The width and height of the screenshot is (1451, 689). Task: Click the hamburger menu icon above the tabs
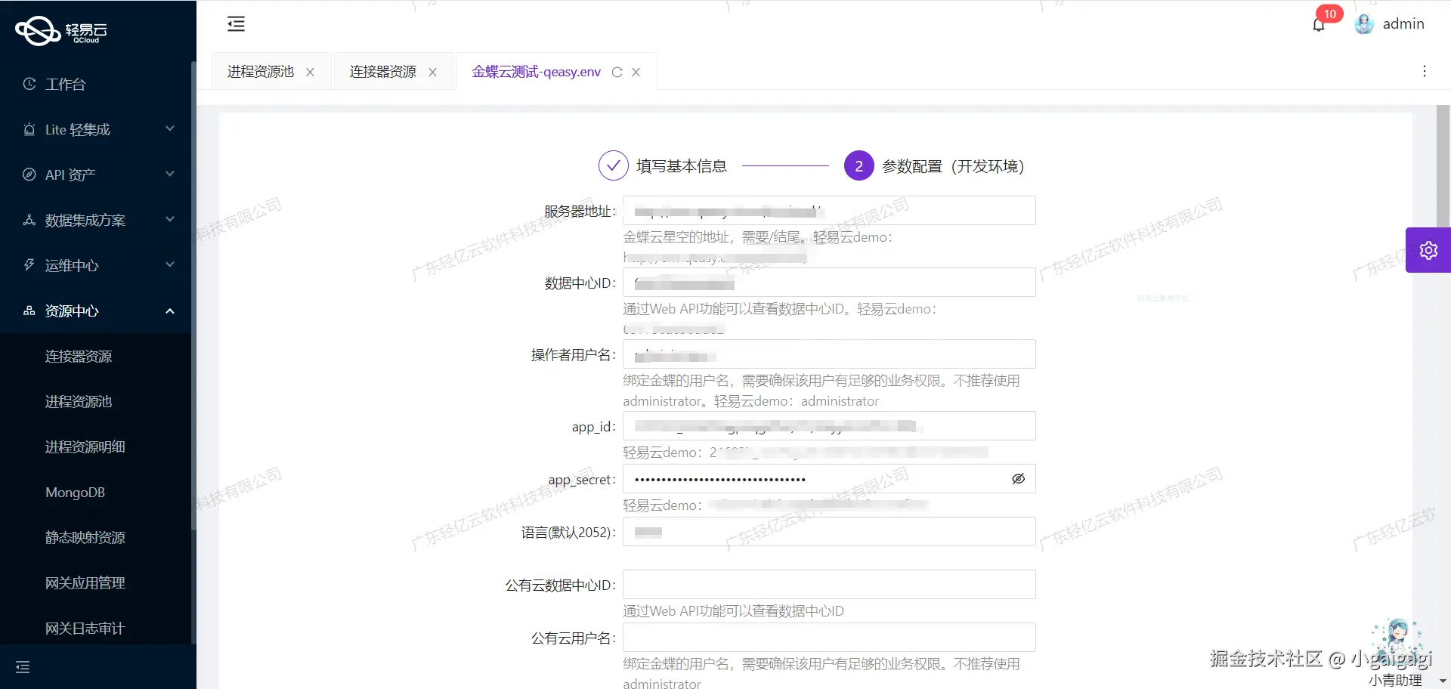coord(236,23)
